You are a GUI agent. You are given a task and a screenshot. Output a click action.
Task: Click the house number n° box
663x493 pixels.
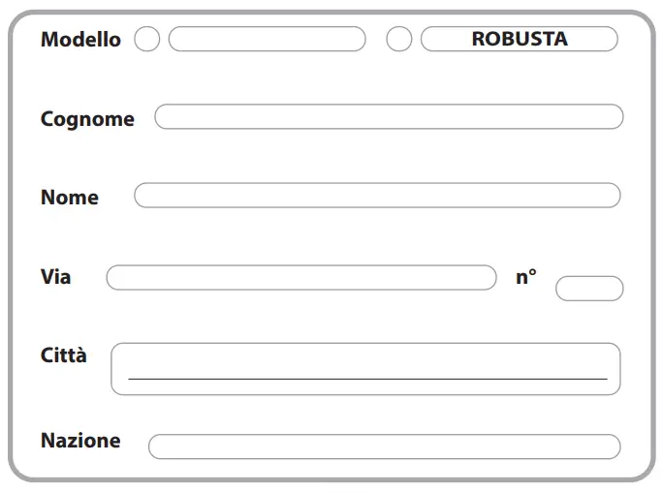click(588, 289)
